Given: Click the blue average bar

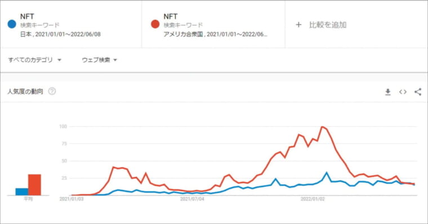Looking at the screenshot, I should click(x=22, y=191).
